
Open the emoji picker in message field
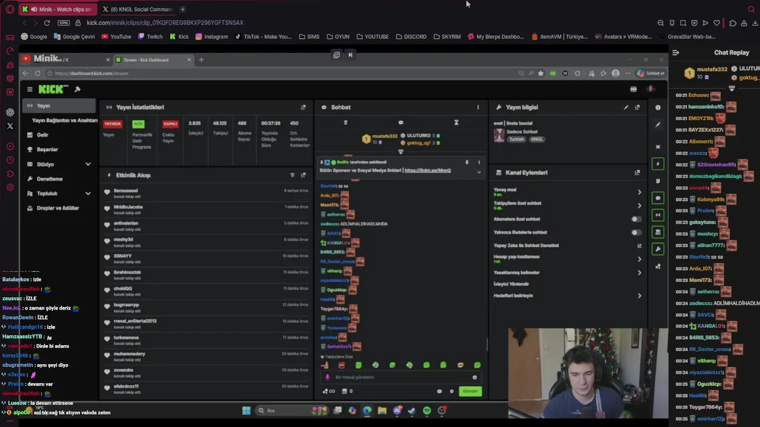(x=474, y=377)
